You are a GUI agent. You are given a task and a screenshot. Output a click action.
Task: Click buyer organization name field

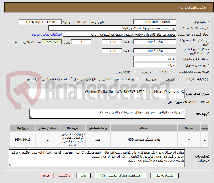point(112,28)
